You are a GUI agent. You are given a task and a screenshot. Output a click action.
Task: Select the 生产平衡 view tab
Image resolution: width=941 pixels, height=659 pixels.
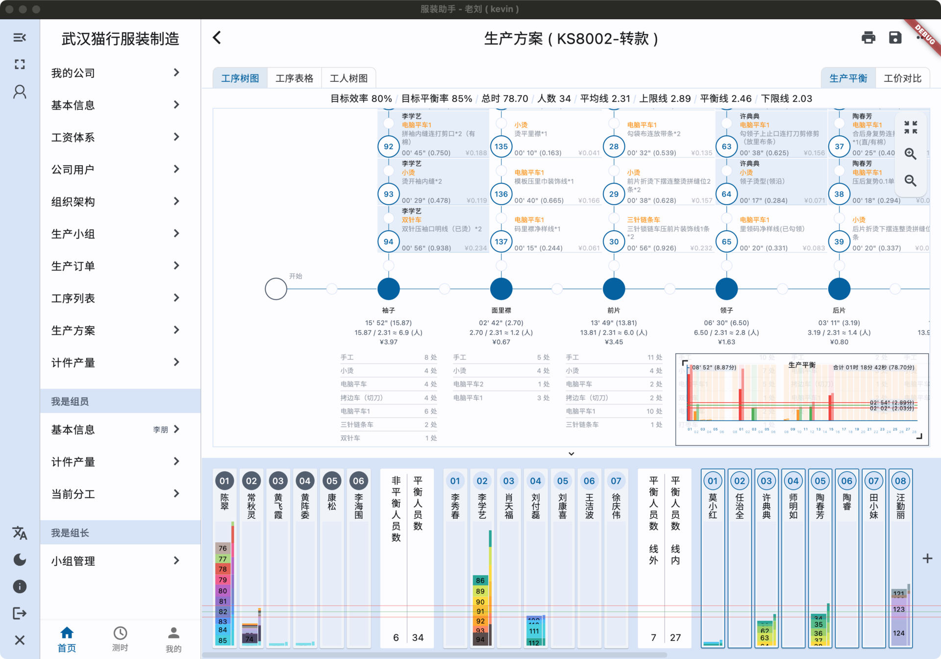pos(848,78)
